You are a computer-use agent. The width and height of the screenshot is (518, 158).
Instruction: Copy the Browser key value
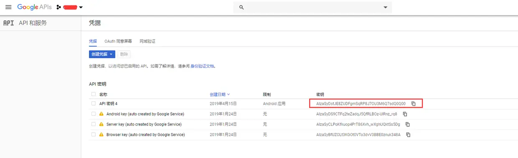(408, 135)
